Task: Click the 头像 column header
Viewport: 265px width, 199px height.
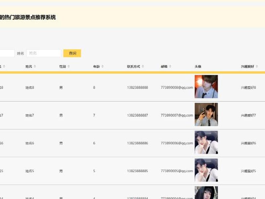Action: tap(198, 67)
